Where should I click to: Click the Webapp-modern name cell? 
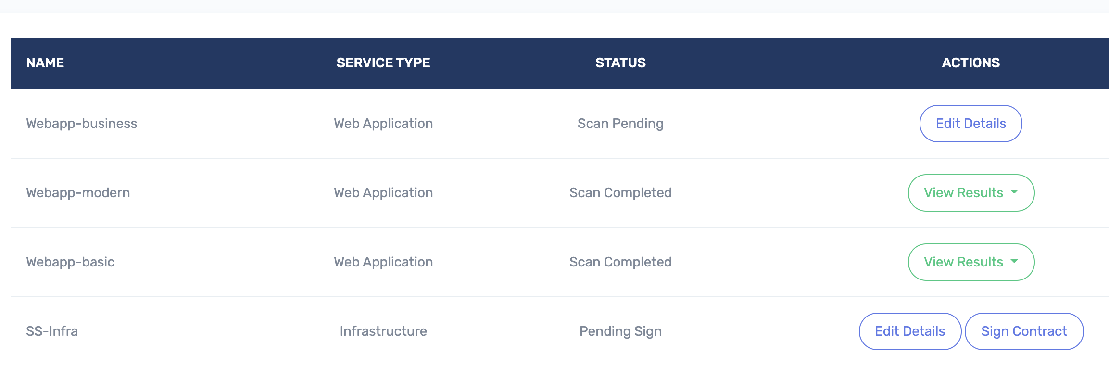78,193
